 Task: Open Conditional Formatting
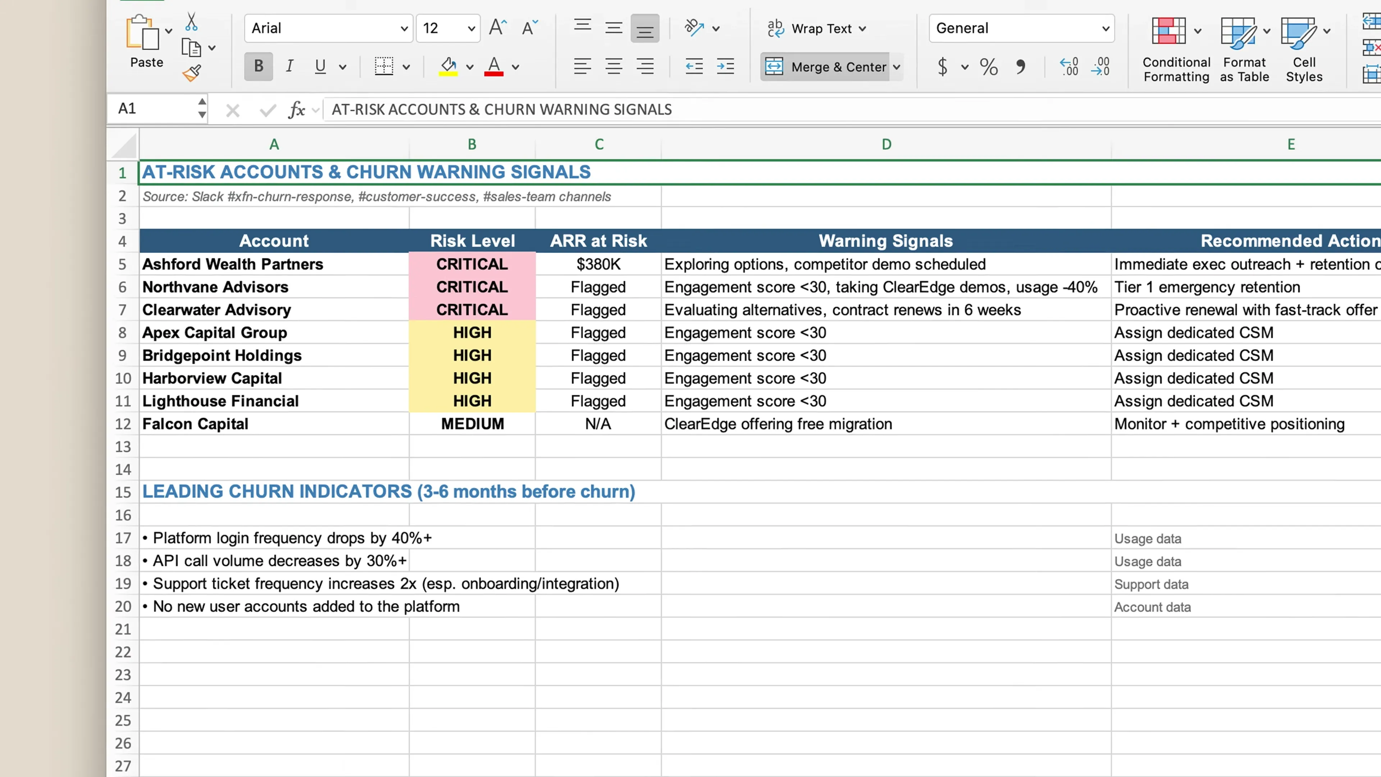(1176, 49)
